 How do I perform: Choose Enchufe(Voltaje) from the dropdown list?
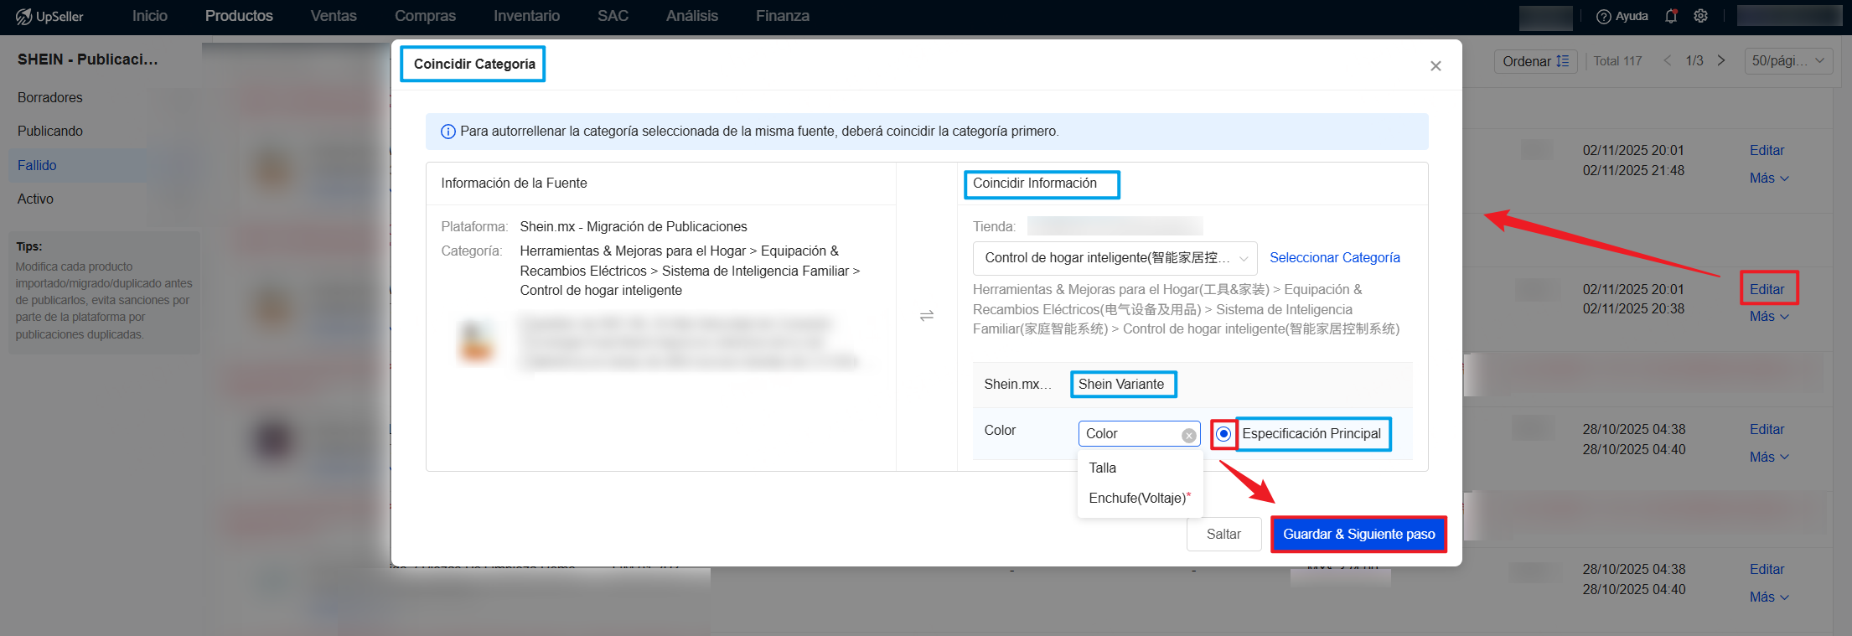point(1140,499)
